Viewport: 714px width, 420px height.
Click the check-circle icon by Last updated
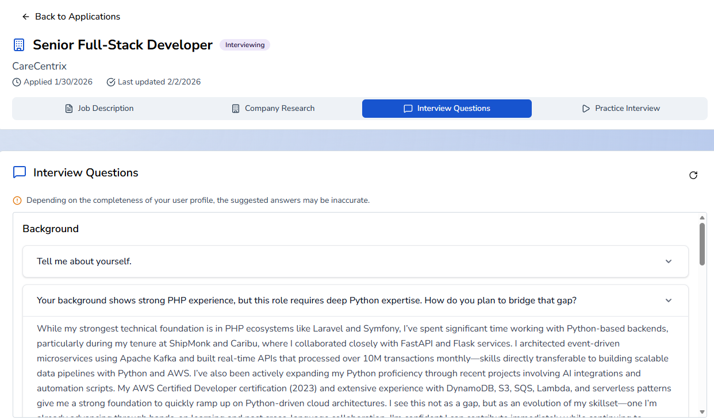(x=111, y=82)
